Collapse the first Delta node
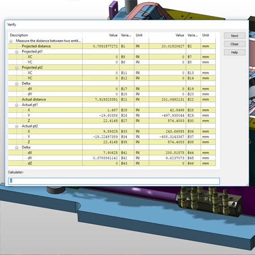The height and width of the screenshot is (255, 255). tap(17, 83)
